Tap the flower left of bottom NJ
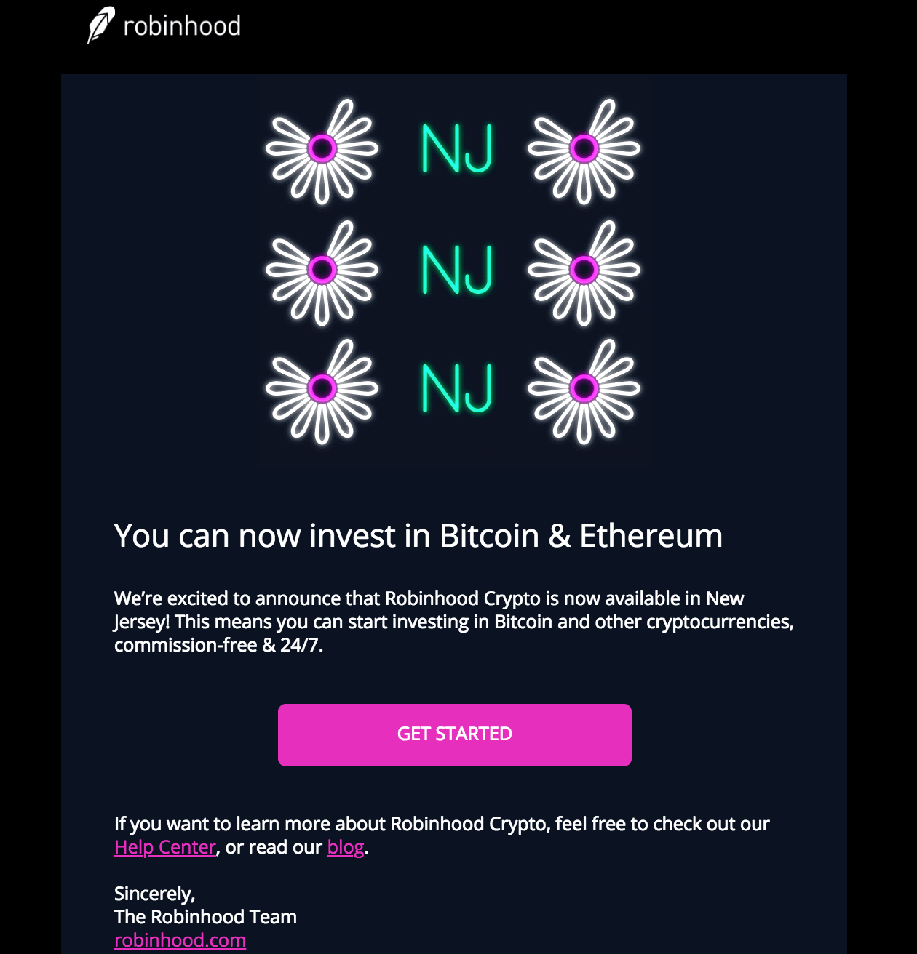The width and height of the screenshot is (917, 954). 322,389
